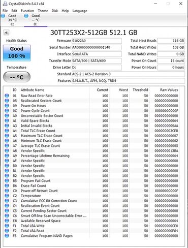
Task: Click the CrystalDiskInfo title bar icon
Action: 5,4
